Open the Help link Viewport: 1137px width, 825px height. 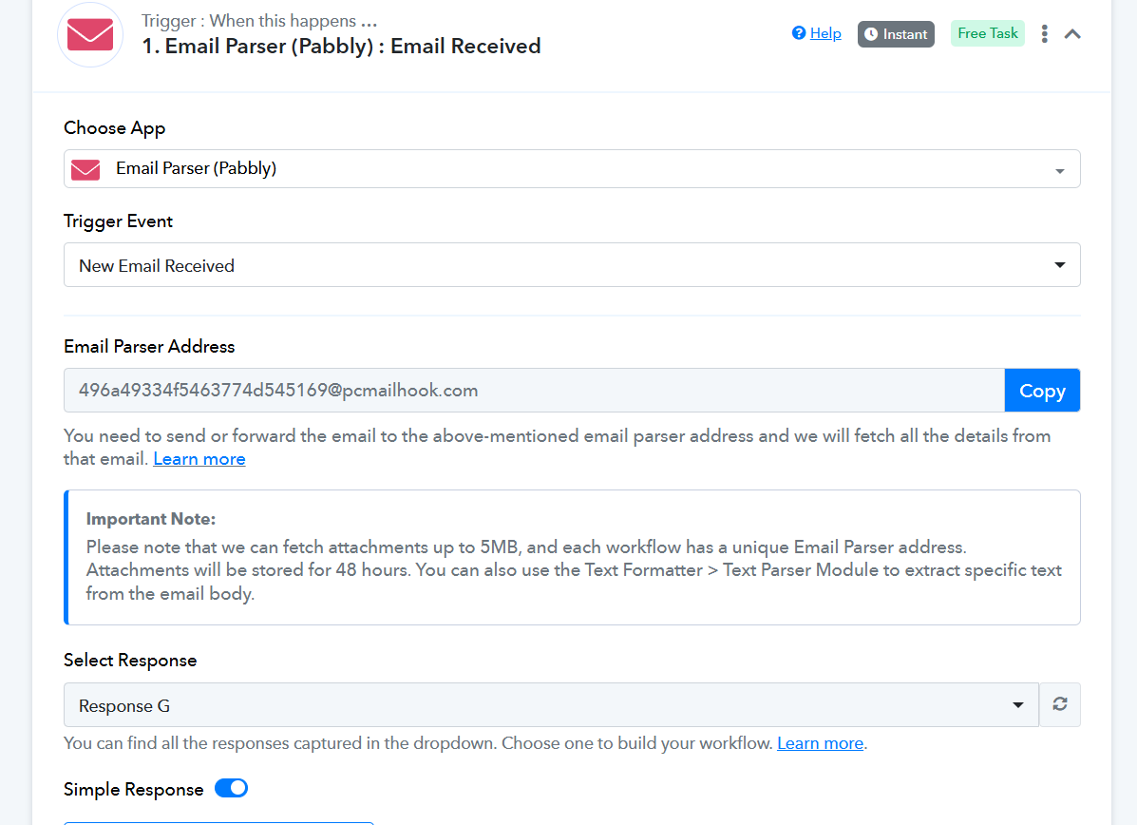[x=825, y=33]
